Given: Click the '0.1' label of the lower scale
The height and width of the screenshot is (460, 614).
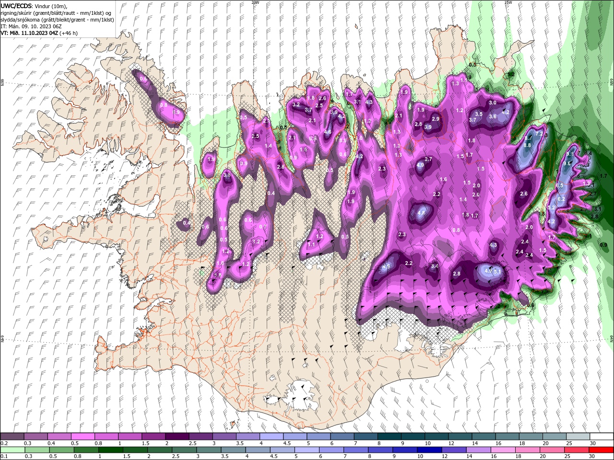Looking at the screenshot, I should (4, 457).
